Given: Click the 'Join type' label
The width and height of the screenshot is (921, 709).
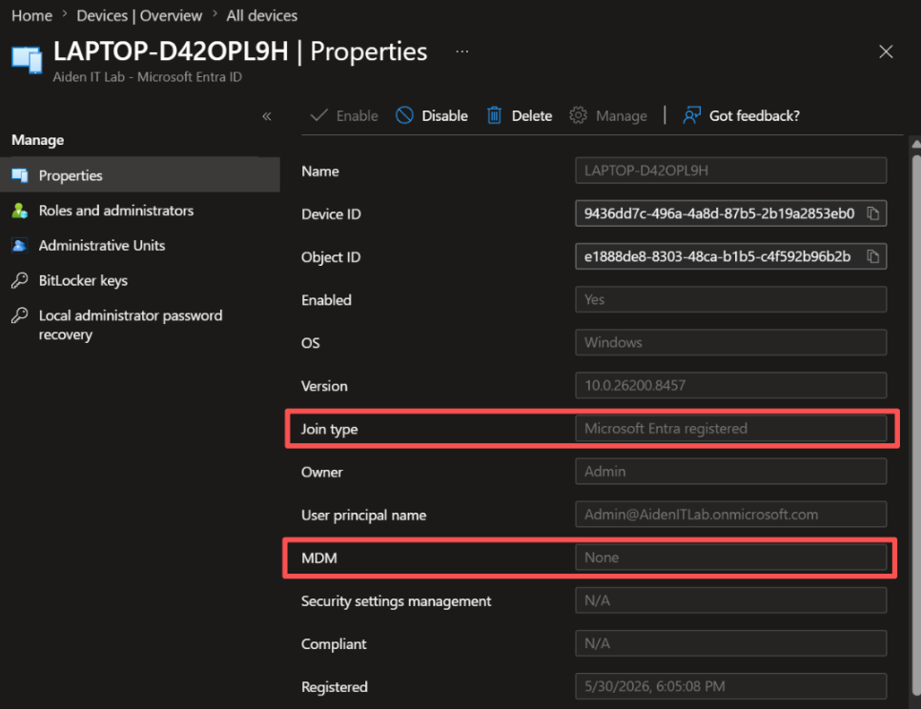Looking at the screenshot, I should (x=330, y=430).
